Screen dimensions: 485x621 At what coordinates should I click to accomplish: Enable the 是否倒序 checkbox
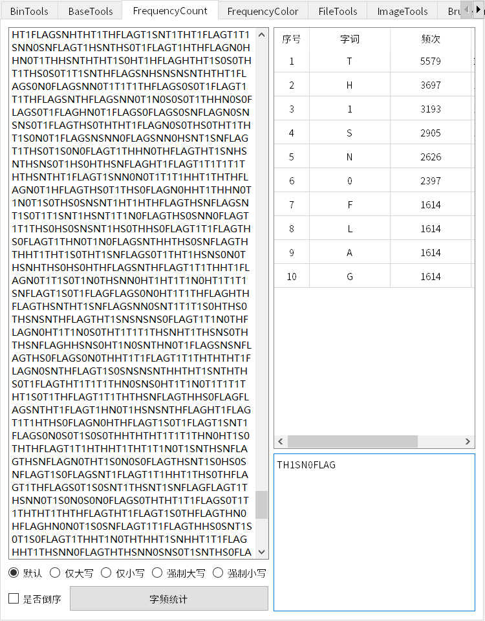(x=35, y=598)
